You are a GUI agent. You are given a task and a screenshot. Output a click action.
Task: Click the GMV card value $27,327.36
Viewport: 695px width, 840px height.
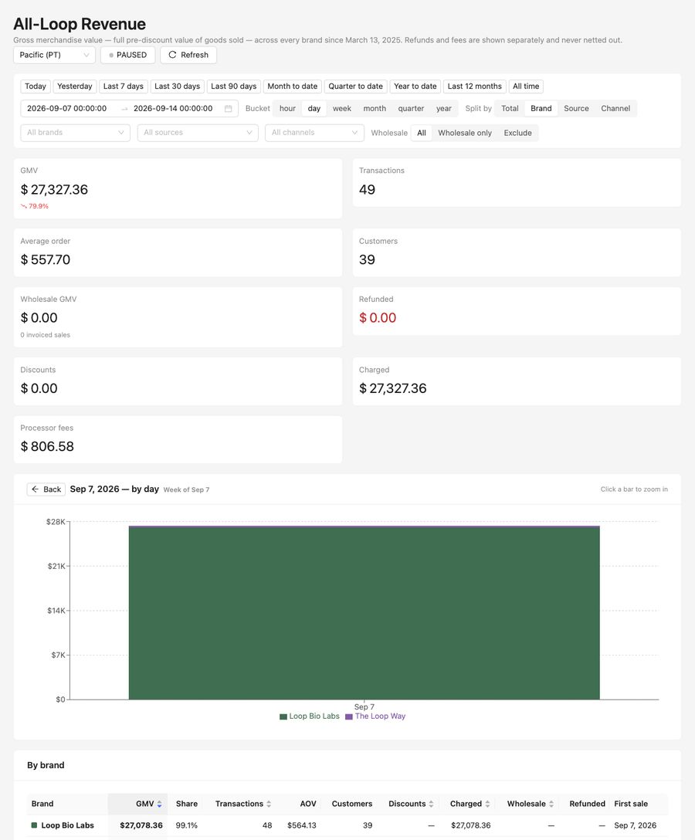point(54,190)
